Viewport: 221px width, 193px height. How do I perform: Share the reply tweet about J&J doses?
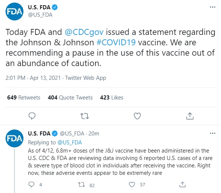[182, 184]
